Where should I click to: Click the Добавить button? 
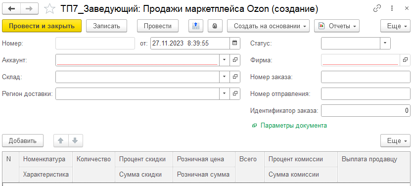click(23, 140)
